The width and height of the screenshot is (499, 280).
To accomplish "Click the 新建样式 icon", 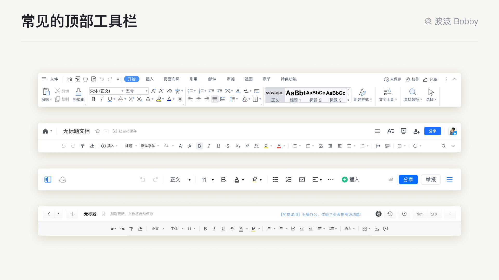I will click(363, 92).
